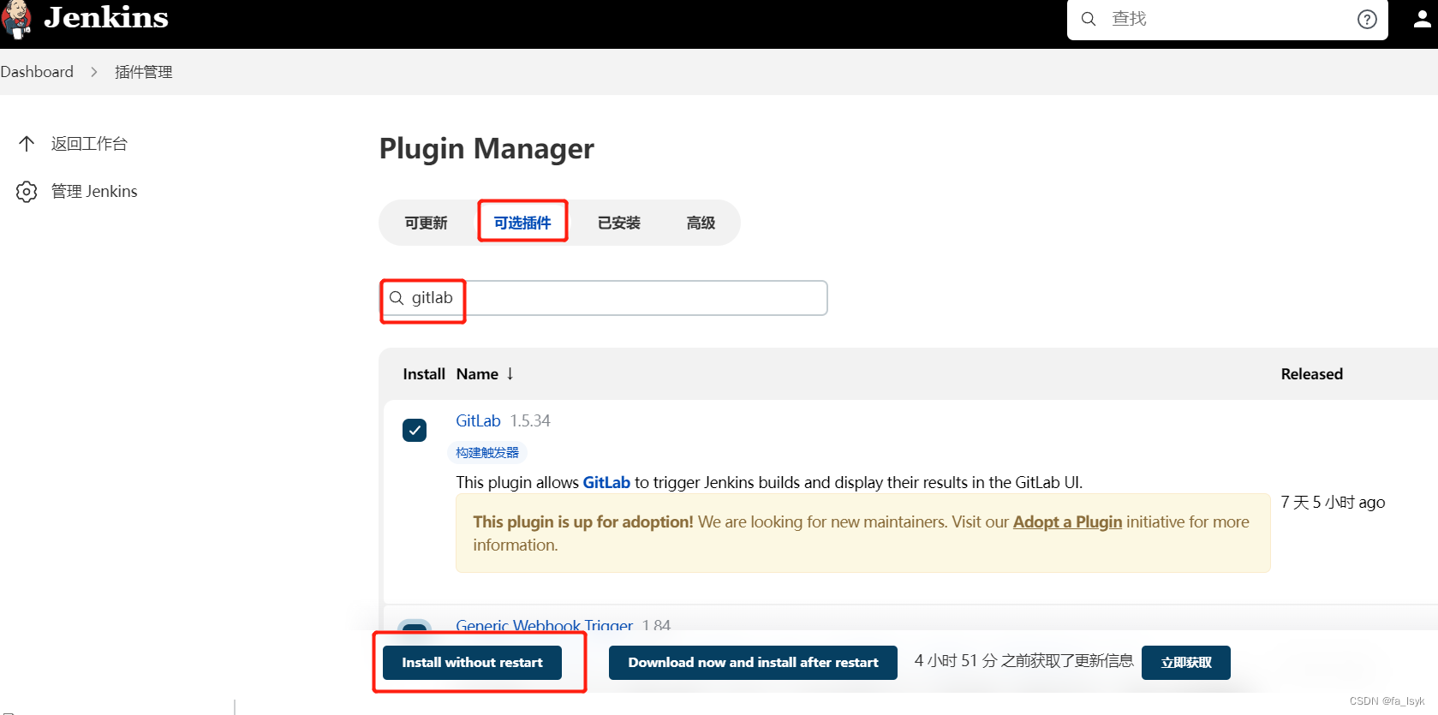The height and width of the screenshot is (715, 1438).
Task: Click the Released column header
Action: pos(1312,374)
